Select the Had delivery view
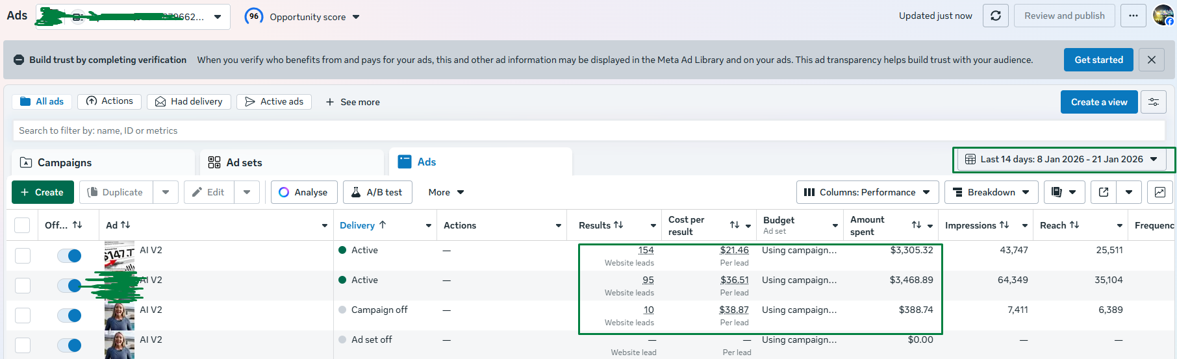 pos(189,101)
